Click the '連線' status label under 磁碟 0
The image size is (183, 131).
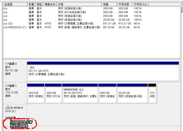point(8,74)
